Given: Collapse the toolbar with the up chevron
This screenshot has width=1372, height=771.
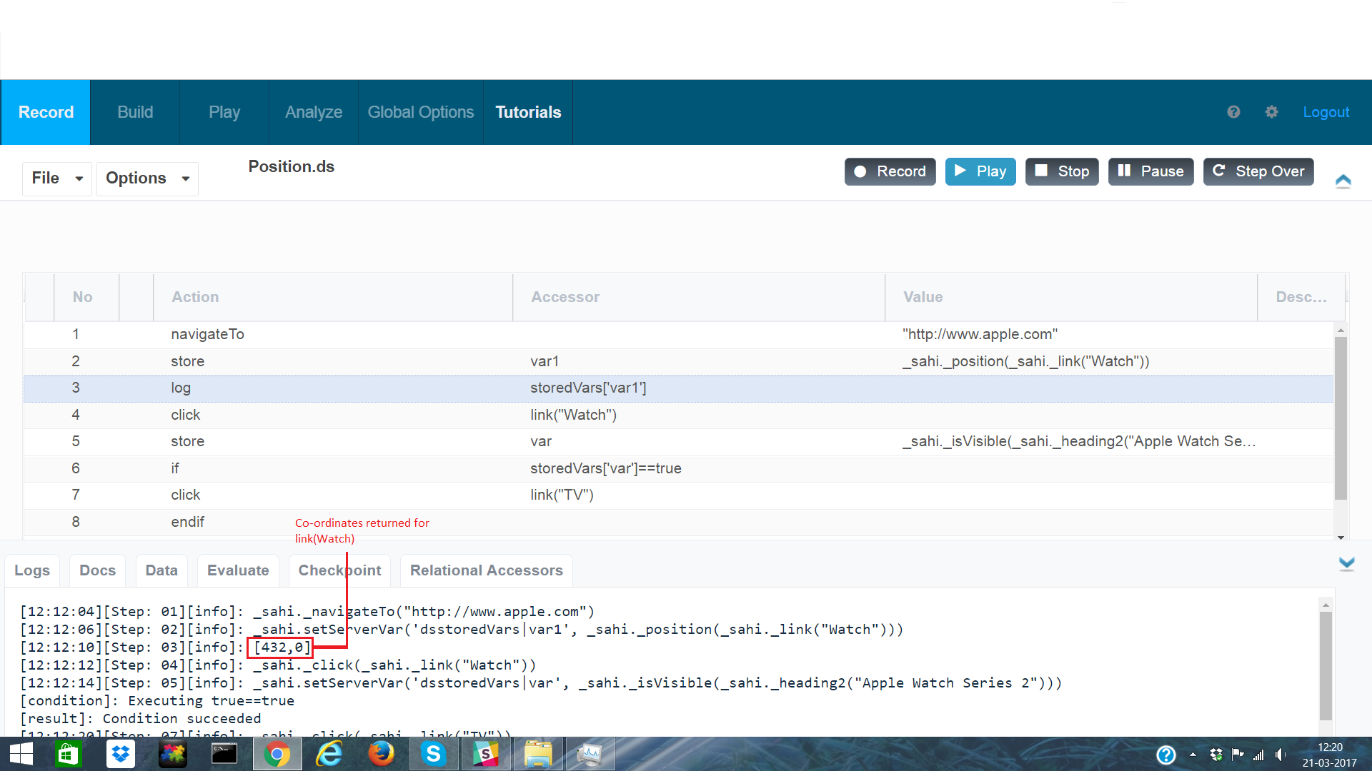Looking at the screenshot, I should [x=1343, y=181].
